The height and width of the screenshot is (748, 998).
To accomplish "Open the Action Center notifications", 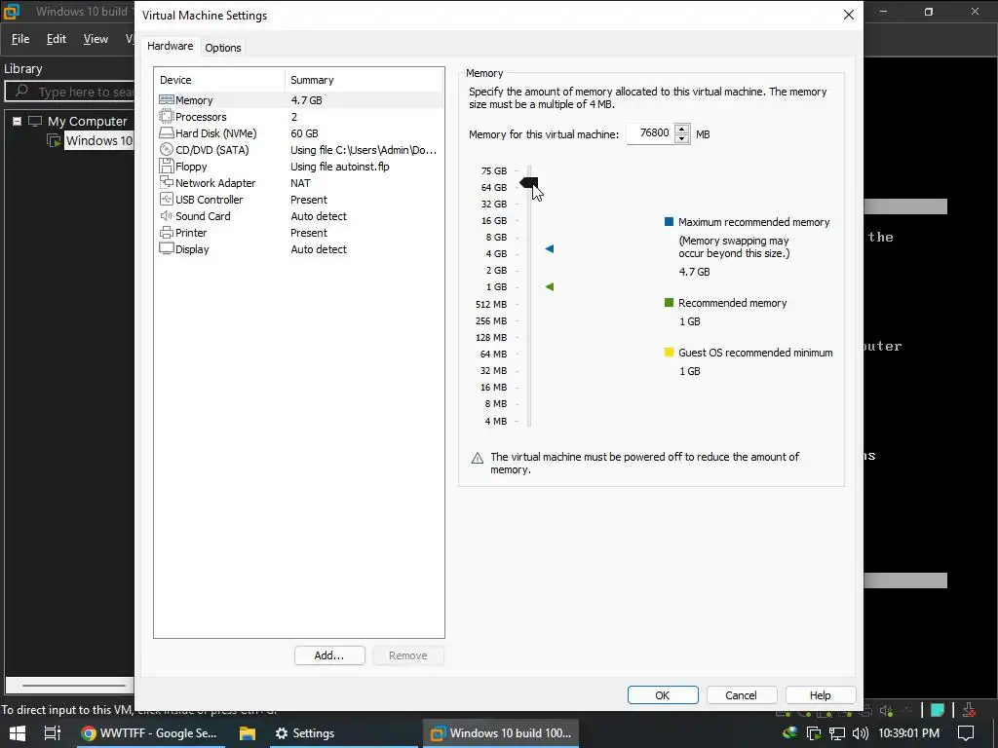I will [966, 732].
